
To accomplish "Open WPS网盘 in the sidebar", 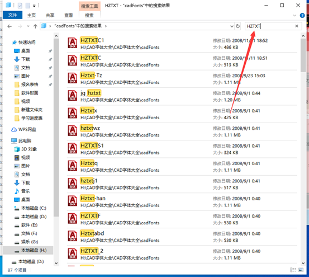I will 23,129.
